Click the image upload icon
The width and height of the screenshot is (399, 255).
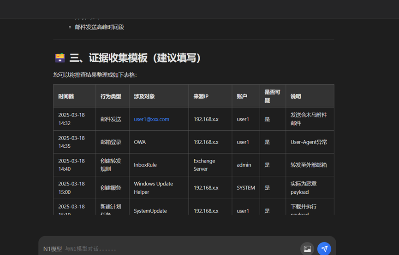(x=307, y=249)
